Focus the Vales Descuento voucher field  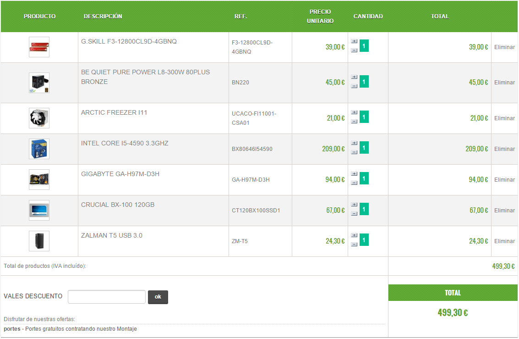coord(107,297)
